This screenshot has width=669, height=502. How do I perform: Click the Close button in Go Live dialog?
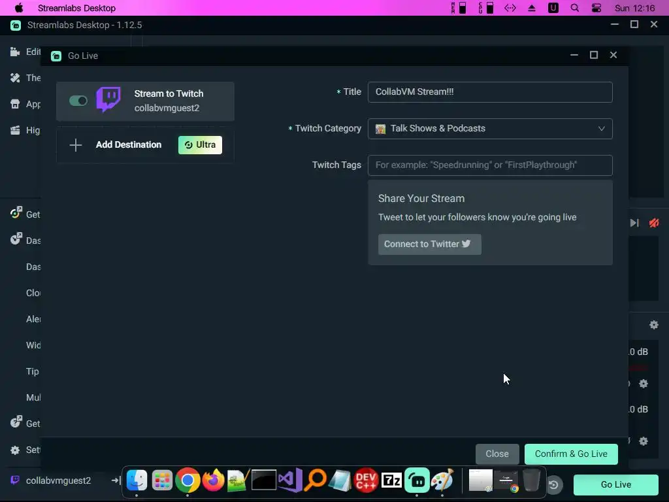497,454
